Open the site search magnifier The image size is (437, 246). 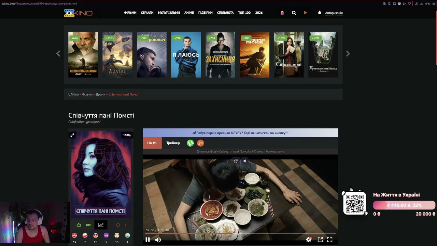pyautogui.click(x=294, y=13)
